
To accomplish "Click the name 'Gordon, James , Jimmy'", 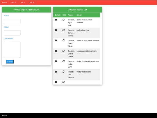I will pyautogui.click(x=71, y=33).
